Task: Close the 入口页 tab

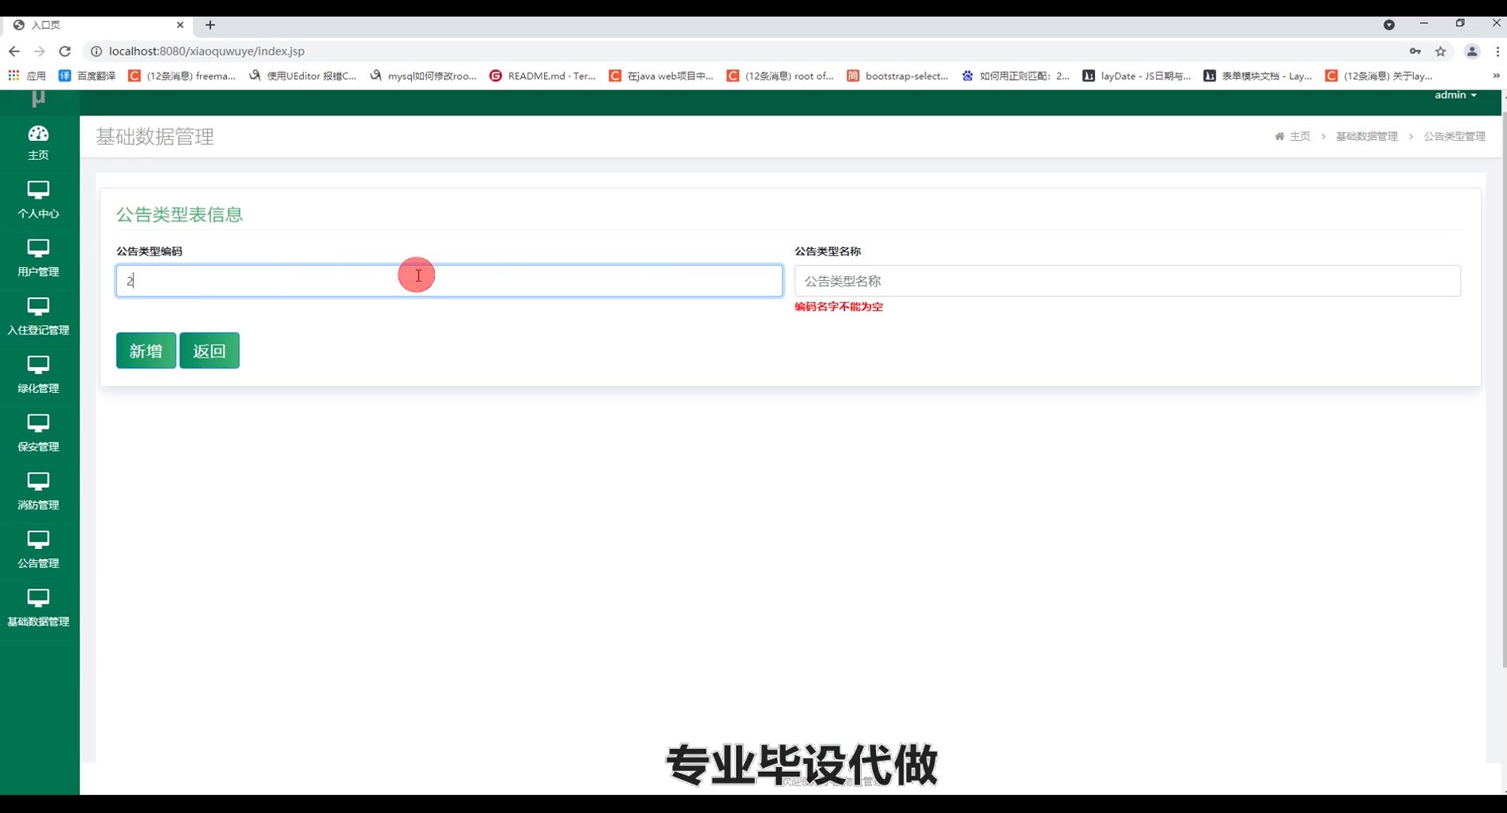Action: click(x=180, y=25)
